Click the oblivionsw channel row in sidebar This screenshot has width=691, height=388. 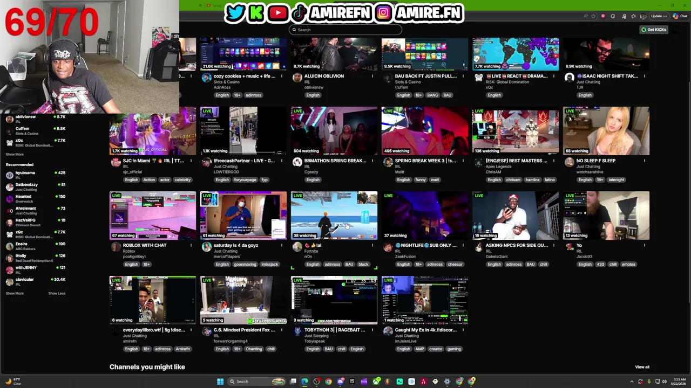(36, 119)
